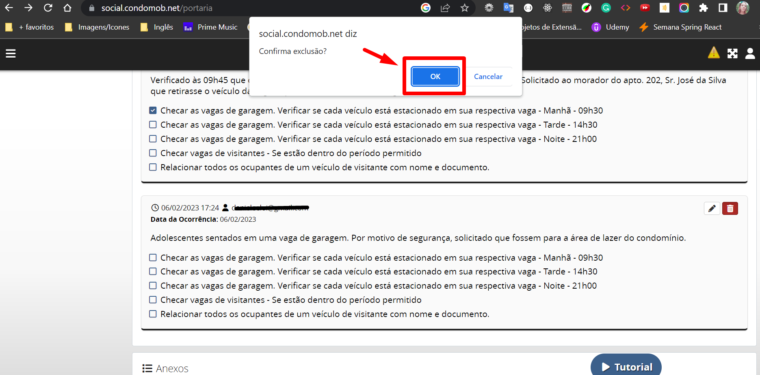Confirm deletion with the OK button
760x375 pixels.
point(435,77)
